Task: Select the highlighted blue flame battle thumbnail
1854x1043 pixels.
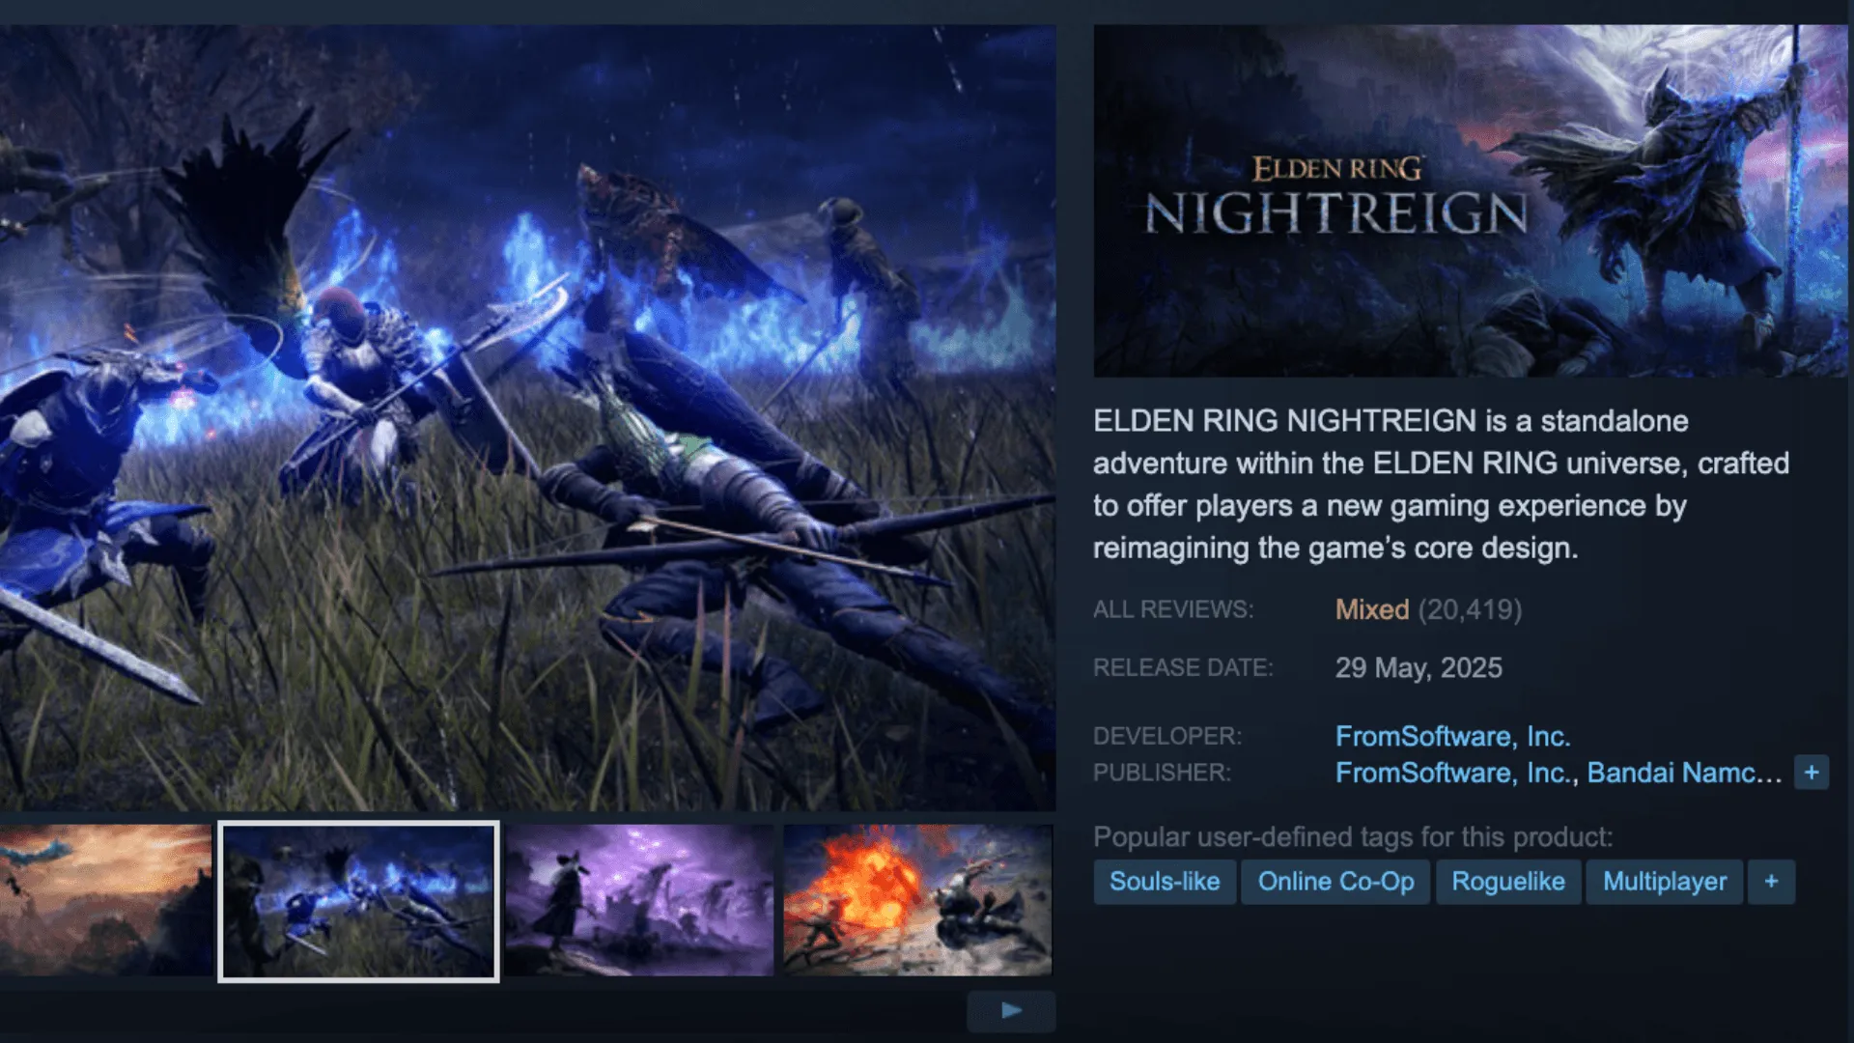Action: (358, 901)
